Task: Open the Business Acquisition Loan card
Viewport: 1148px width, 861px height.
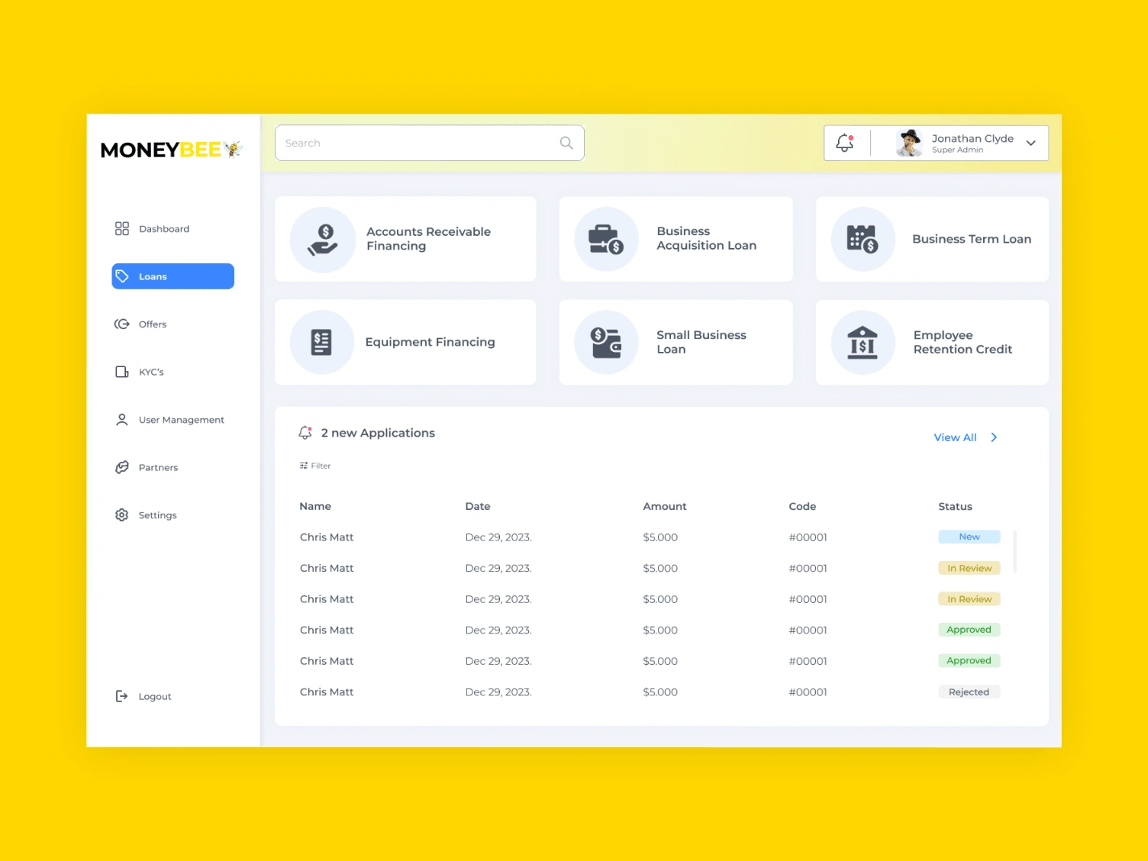Action: [x=676, y=239]
